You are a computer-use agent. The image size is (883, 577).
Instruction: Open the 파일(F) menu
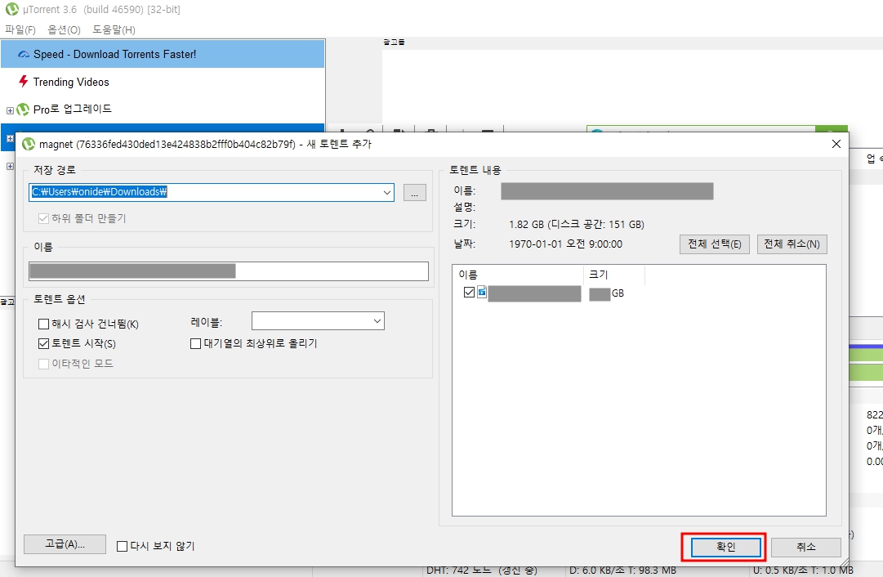point(20,30)
